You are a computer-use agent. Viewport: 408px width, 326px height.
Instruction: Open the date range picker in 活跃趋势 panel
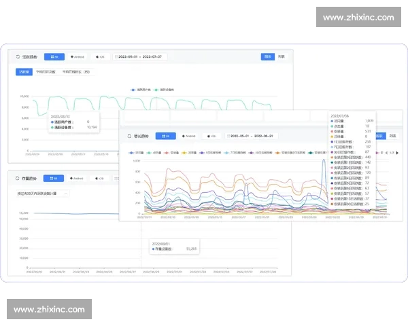pyautogui.click(x=141, y=57)
